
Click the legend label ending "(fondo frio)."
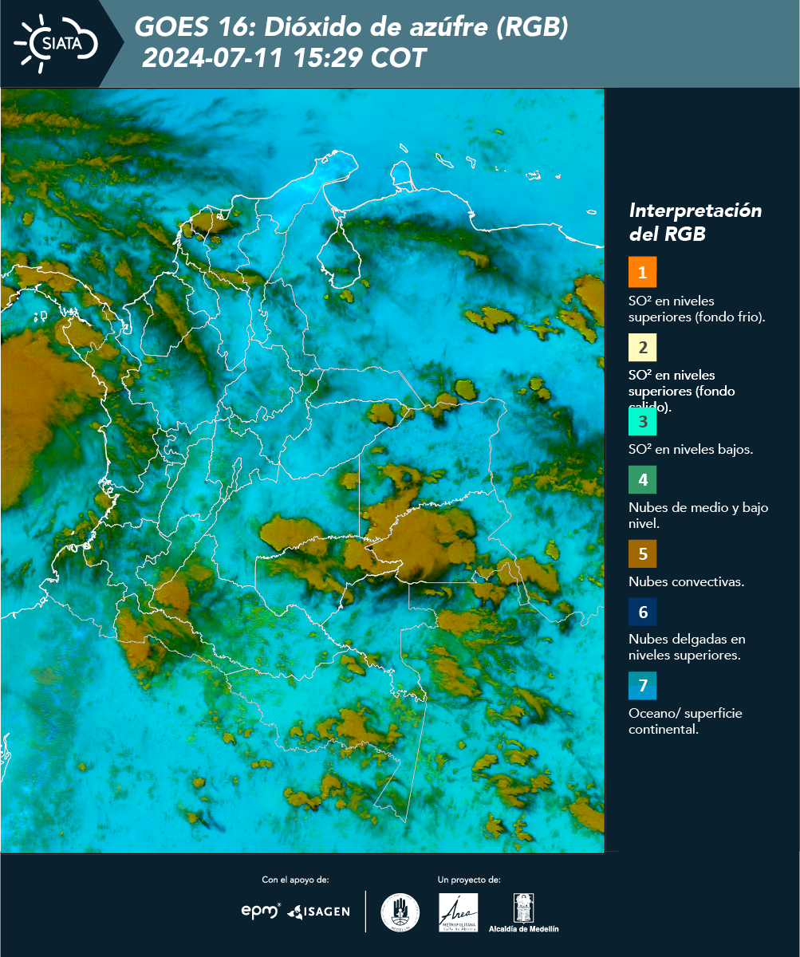point(697,309)
